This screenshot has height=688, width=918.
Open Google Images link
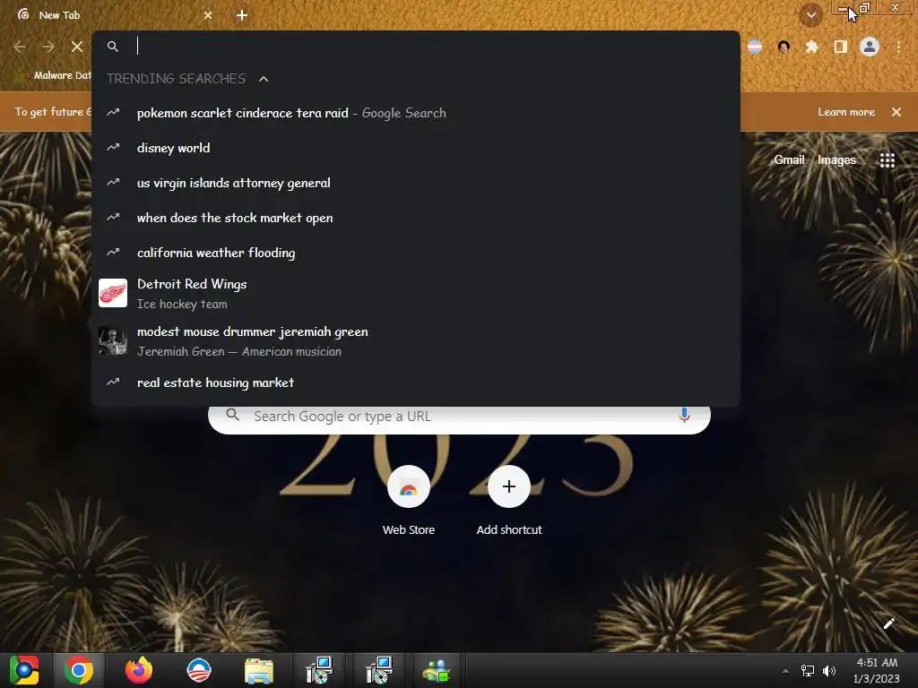pos(836,159)
